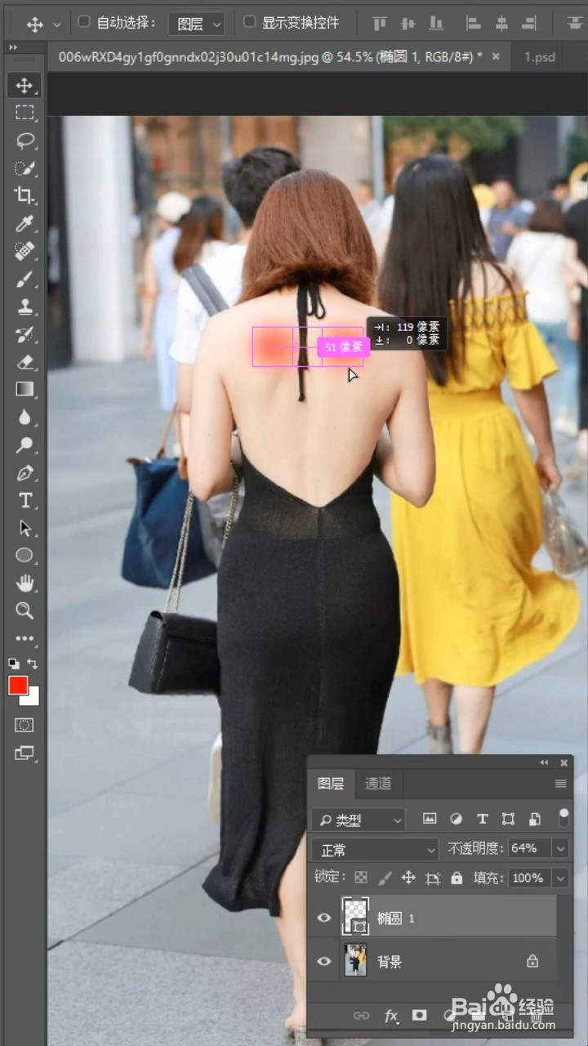Filter layers by type layer icon
The image size is (588, 1046).
[483, 819]
